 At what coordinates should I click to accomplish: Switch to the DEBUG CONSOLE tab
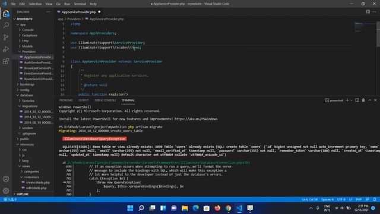(105, 100)
